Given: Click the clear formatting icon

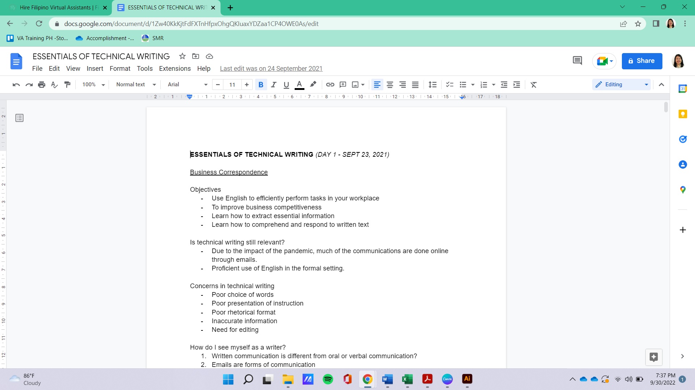Looking at the screenshot, I should click(x=533, y=84).
